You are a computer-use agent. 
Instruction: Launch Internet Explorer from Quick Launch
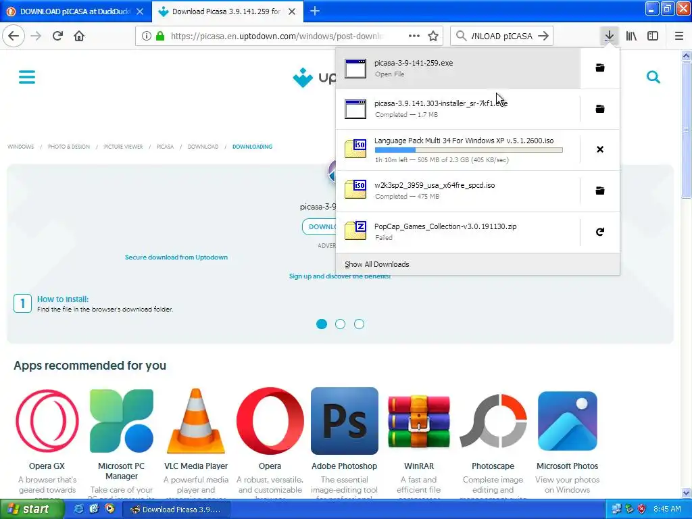[79, 510]
